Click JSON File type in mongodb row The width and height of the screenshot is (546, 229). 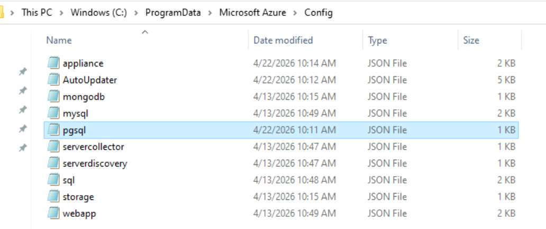387,97
